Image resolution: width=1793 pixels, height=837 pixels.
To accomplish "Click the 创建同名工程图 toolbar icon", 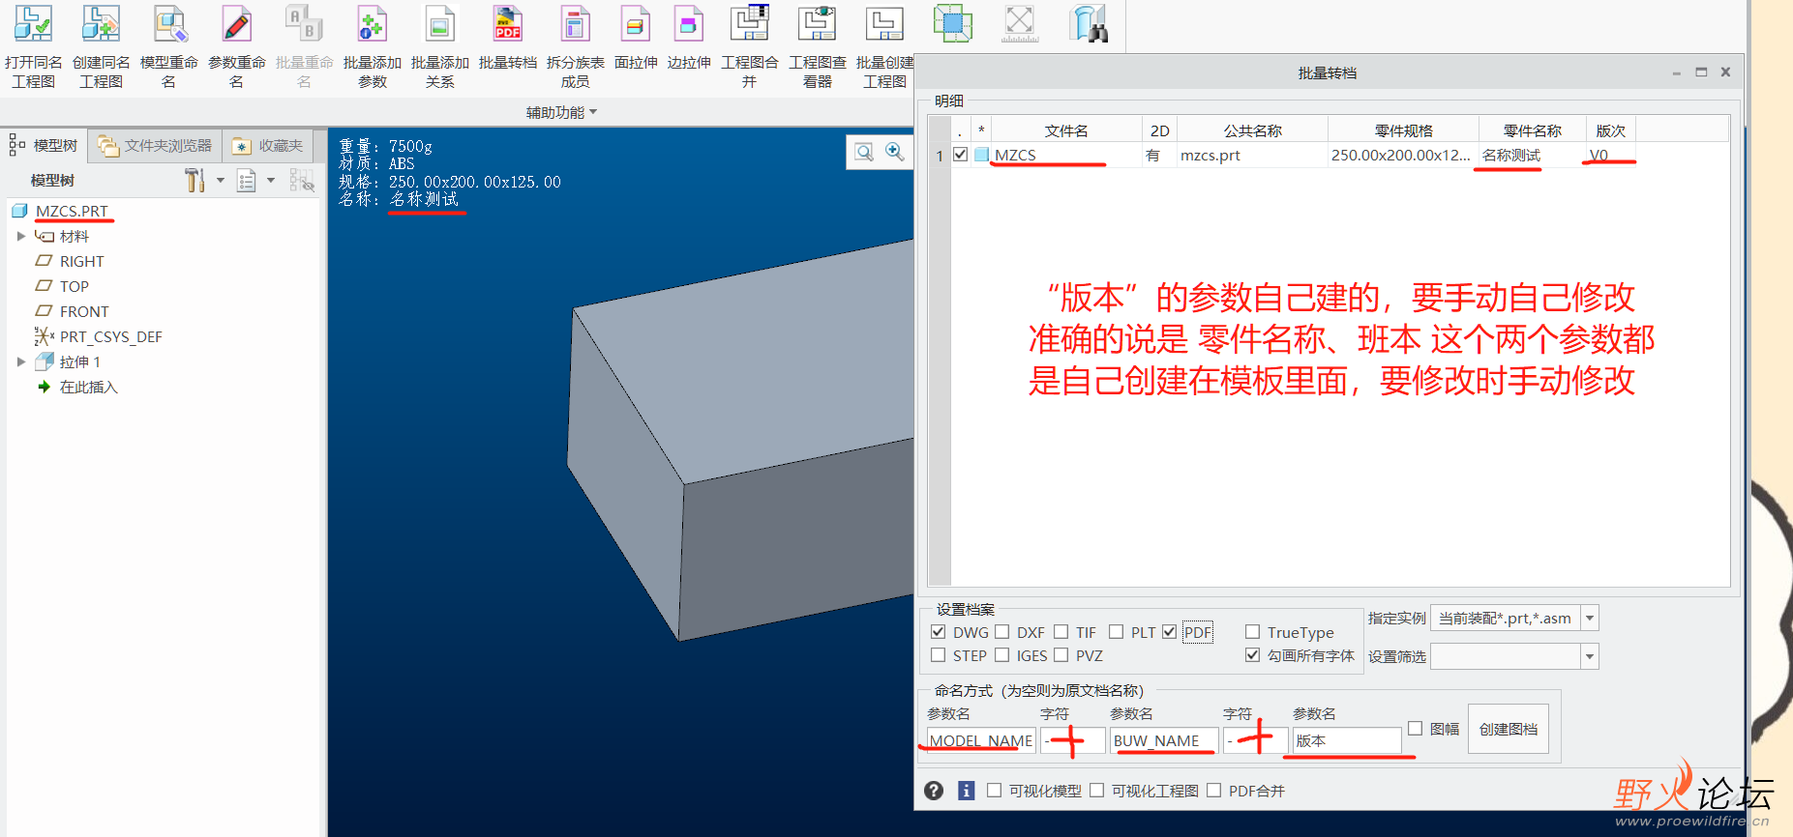I will pos(101,23).
